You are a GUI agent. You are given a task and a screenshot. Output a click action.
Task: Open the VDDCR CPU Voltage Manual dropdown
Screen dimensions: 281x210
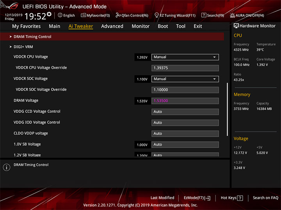tap(185, 57)
